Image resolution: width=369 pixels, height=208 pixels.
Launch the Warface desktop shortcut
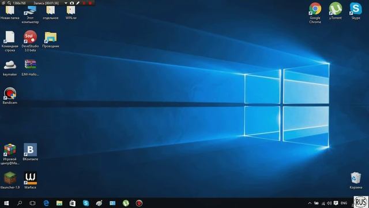tap(31, 180)
